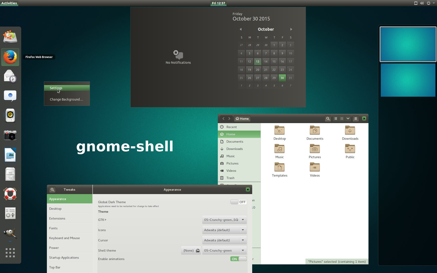437x273 pixels.
Task: Select Top Bar in Tweaks sidebar
Action: [70, 267]
